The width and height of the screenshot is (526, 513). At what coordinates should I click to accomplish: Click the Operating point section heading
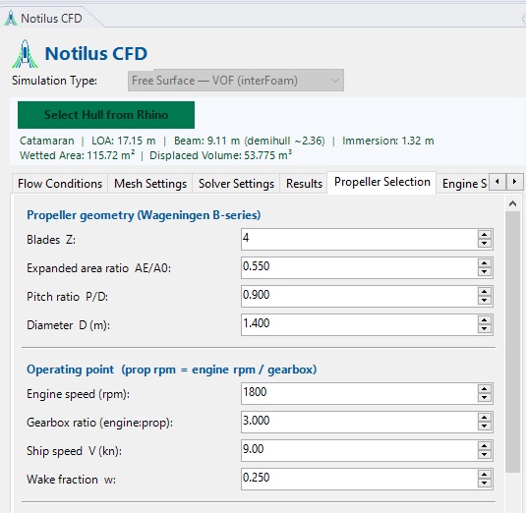[x=171, y=370]
